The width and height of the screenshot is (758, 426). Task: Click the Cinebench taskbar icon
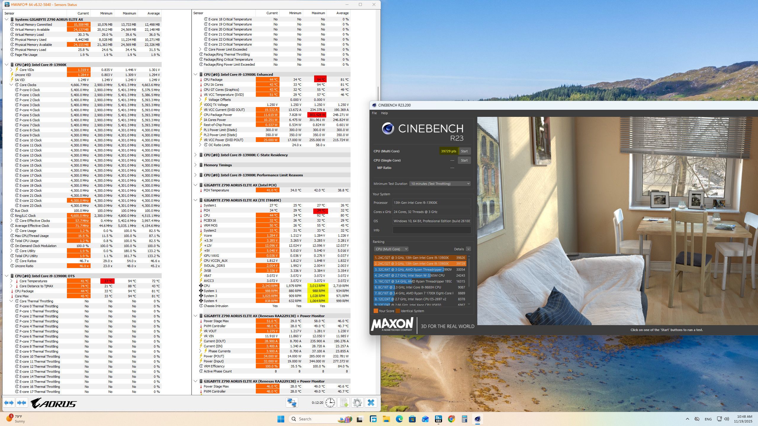point(477,419)
